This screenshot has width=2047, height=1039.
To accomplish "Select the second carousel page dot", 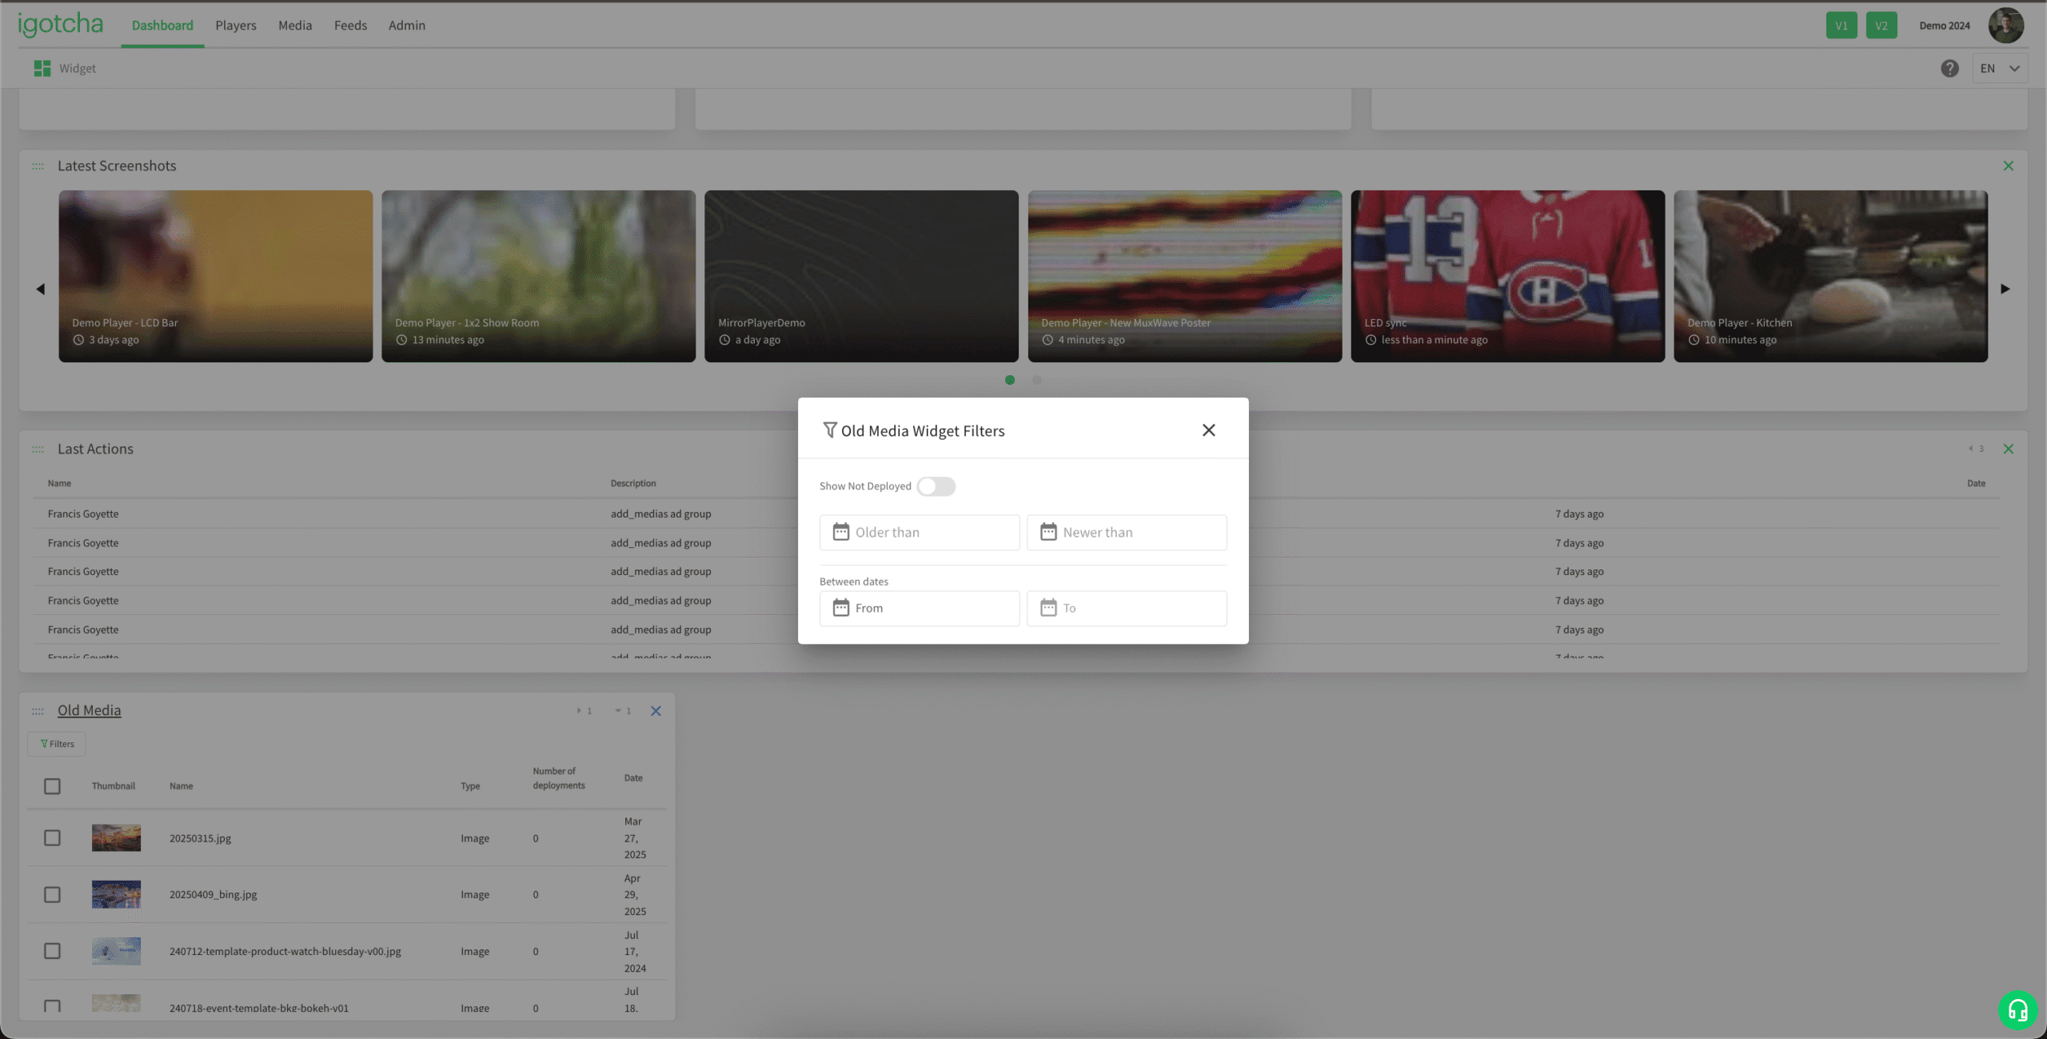I will 1037,380.
